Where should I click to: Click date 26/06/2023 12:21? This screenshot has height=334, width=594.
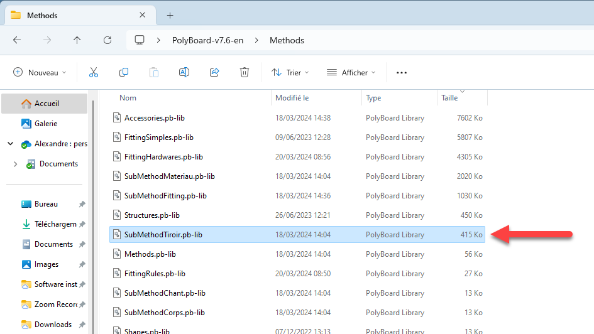tap(303, 215)
